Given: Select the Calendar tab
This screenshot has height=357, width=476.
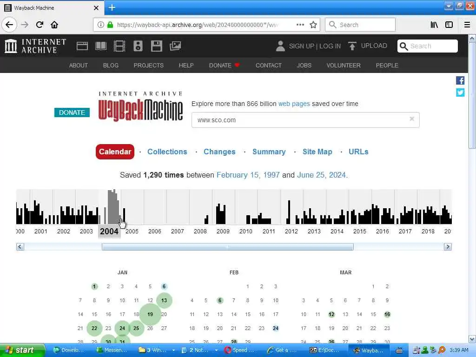Looking at the screenshot, I should coord(115,152).
